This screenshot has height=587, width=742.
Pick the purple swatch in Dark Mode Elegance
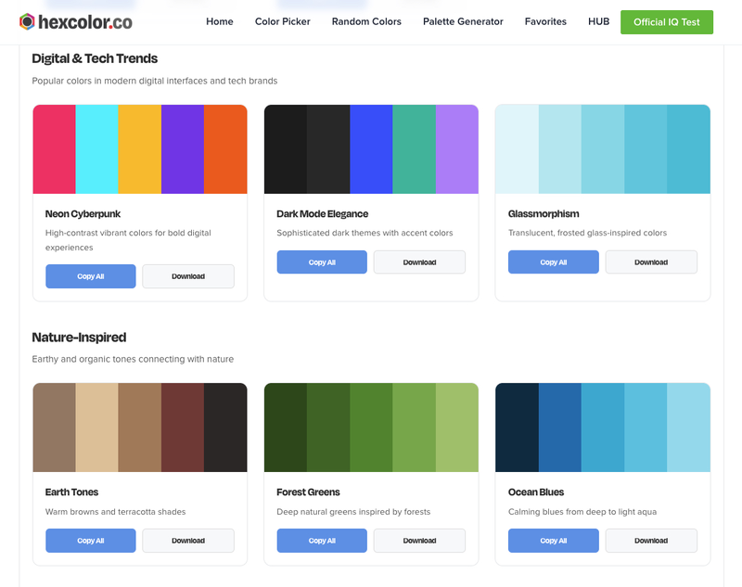point(457,149)
